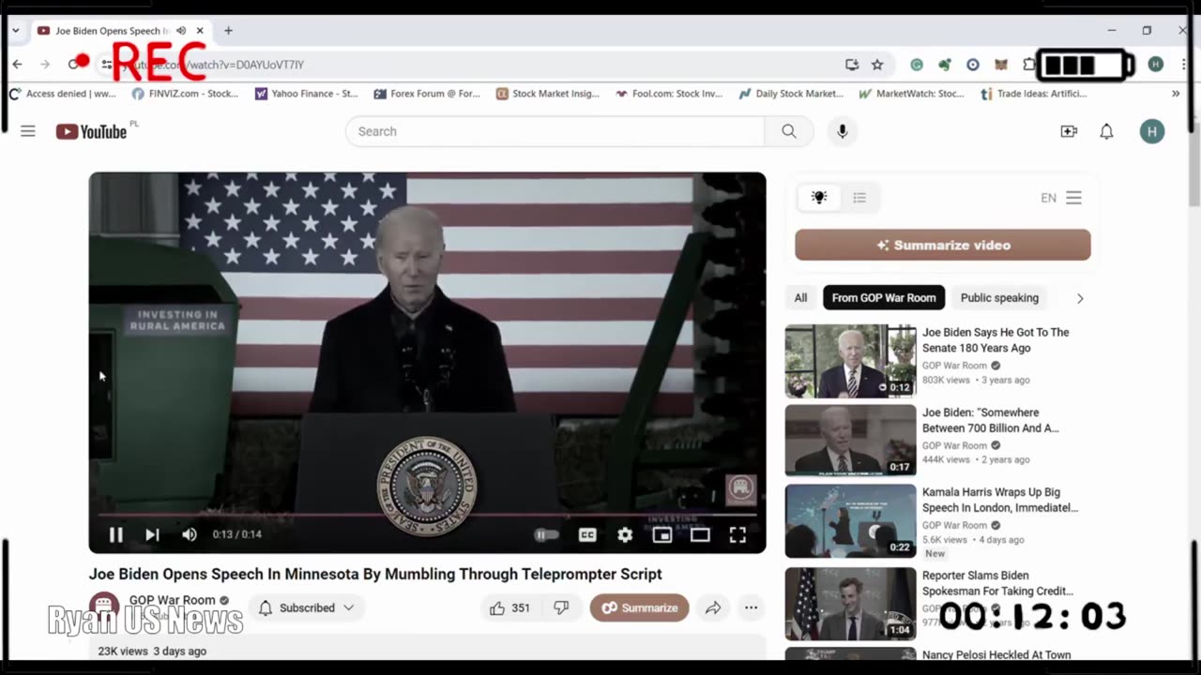Open Stock Market Insights bookmark
1201x675 pixels.
click(547, 94)
